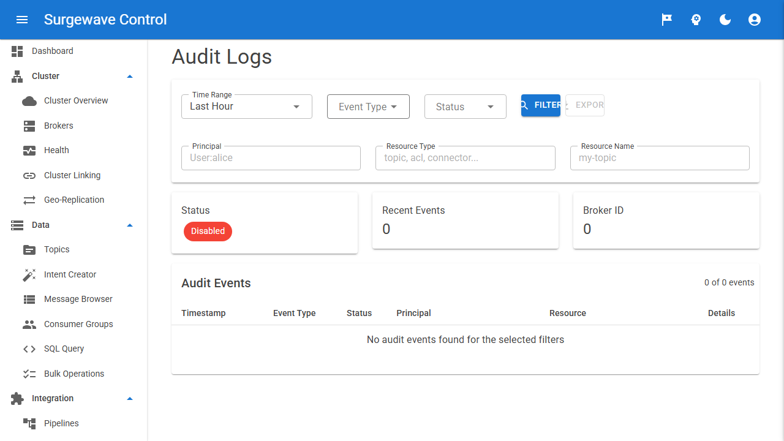Screen dimensions: 784x441
Task: Click 'No audit events found' message
Action: click(x=466, y=339)
